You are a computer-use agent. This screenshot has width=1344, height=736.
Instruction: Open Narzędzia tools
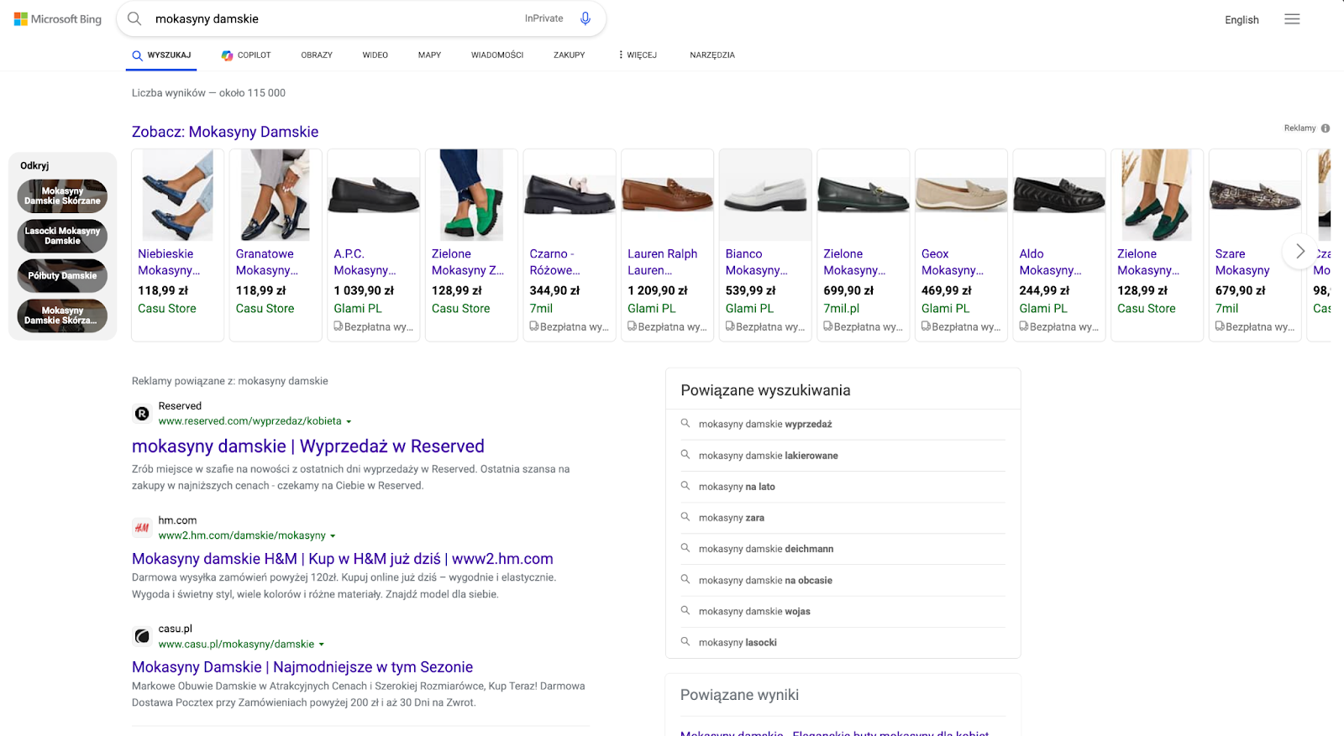point(712,55)
